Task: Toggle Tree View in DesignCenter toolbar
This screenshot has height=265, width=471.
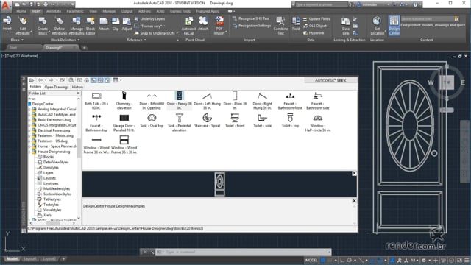Action: click(93, 80)
